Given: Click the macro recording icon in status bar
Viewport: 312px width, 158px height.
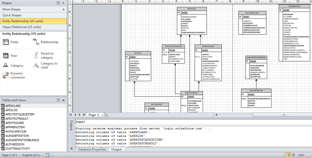Looking at the screenshot, I should (47, 155).
